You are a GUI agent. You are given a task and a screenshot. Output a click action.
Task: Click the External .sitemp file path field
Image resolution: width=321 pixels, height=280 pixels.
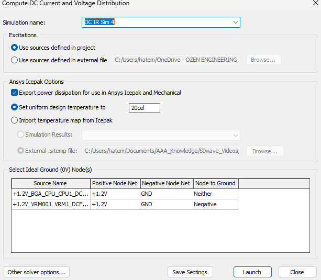pyautogui.click(x=160, y=151)
